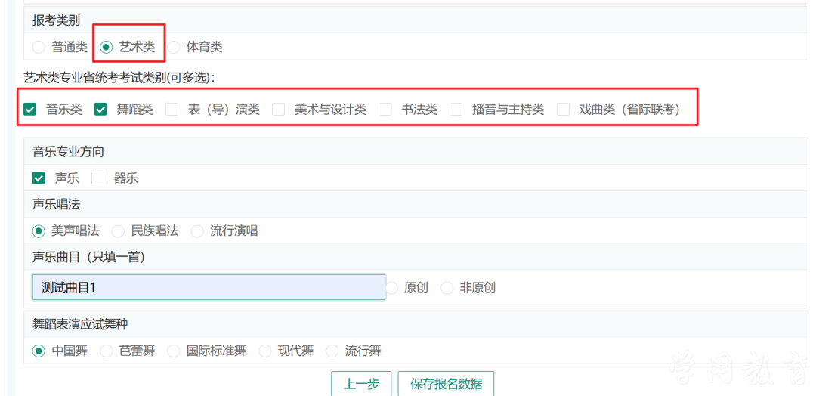This screenshot has height=396, width=816.
Task: Click the 报考类别 section heading
Action: pos(56,20)
